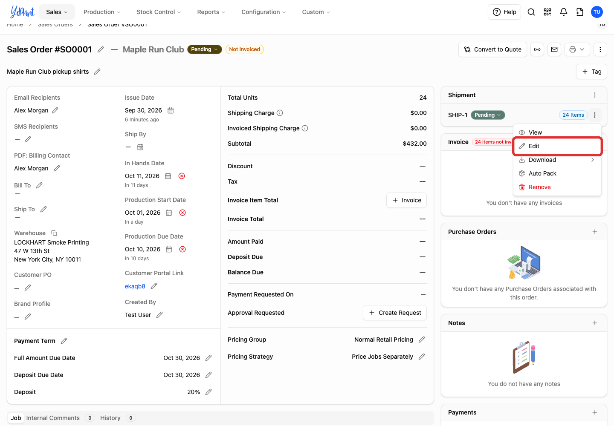Open the Issue Date calendar picker

click(171, 110)
